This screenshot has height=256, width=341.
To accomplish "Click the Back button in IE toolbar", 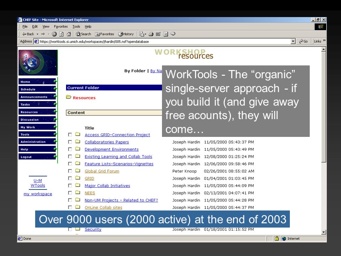I will coord(28,34).
